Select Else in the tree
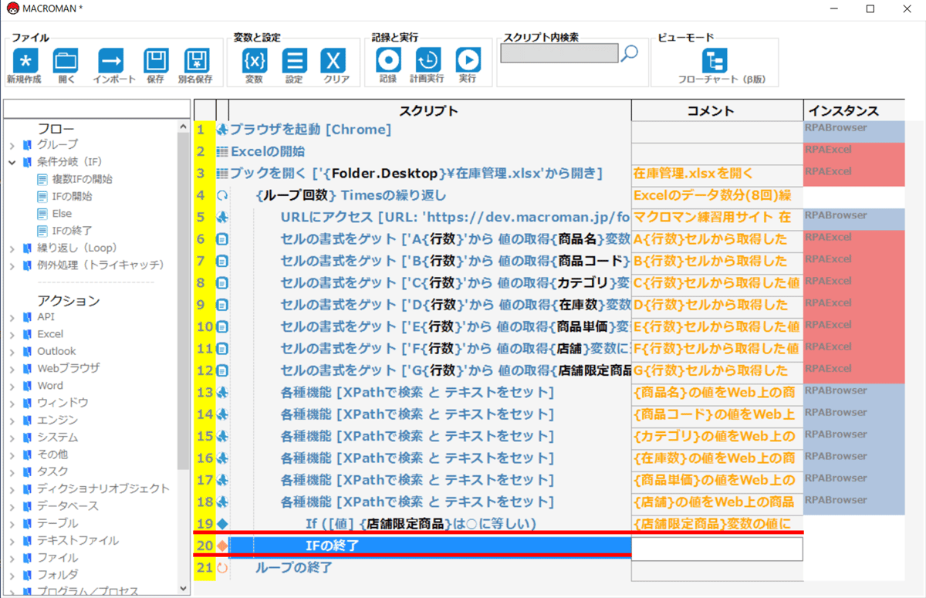Screen dimensions: 926x598 click(62, 213)
